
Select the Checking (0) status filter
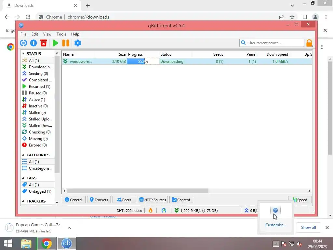(x=37, y=132)
